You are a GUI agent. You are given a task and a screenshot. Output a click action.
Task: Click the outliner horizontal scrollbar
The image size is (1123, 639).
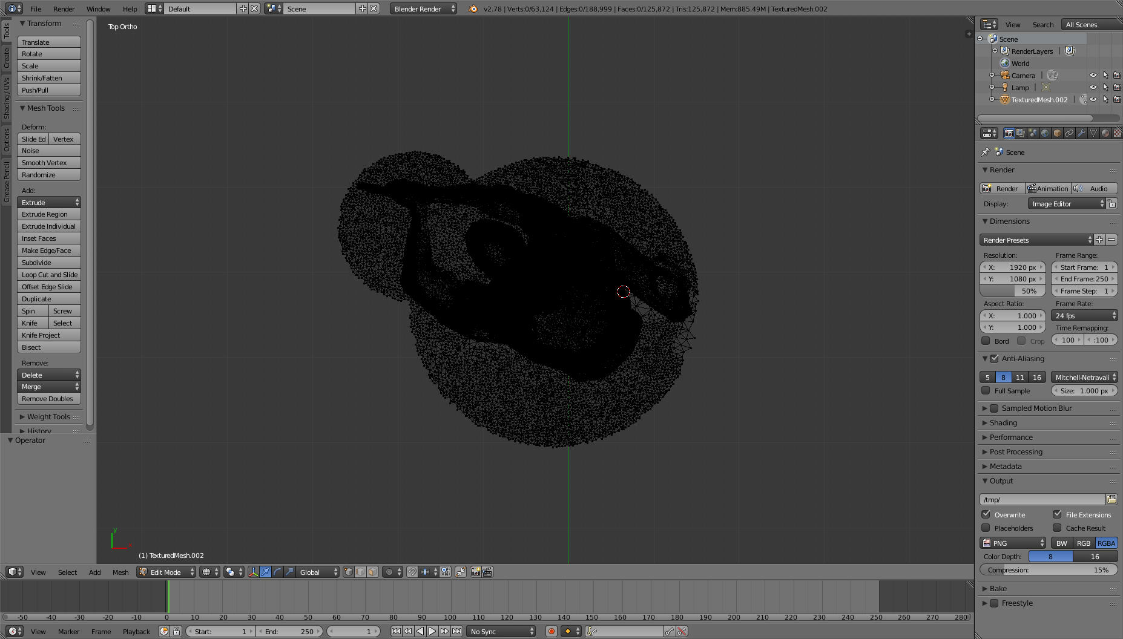tap(1035, 118)
